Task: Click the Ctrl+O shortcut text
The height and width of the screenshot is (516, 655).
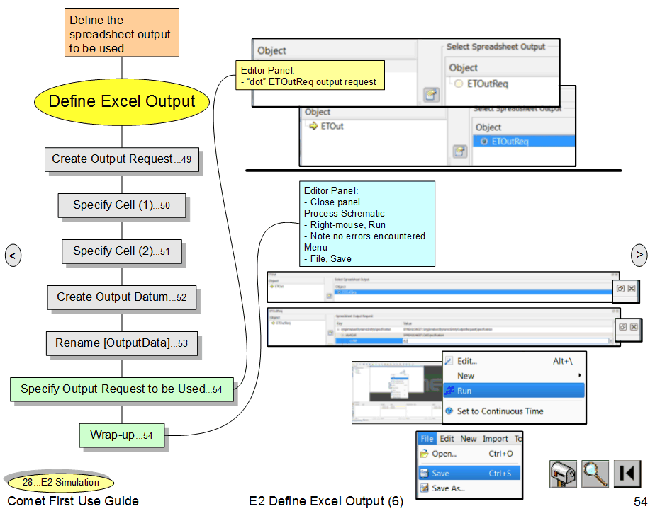Action: [500, 454]
